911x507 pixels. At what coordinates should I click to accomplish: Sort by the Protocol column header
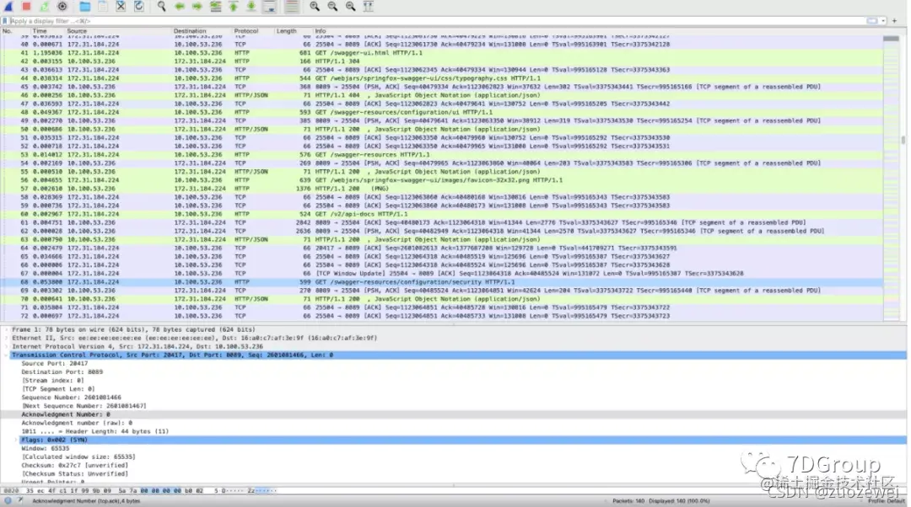(245, 31)
